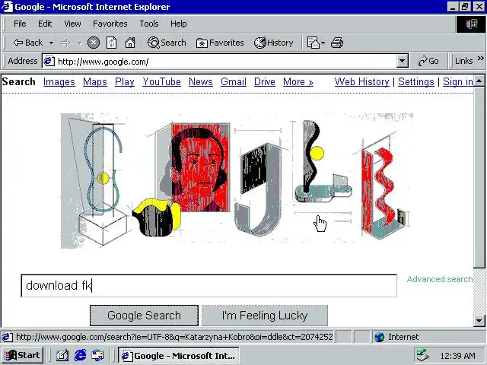Open the Advanced search link
The height and width of the screenshot is (365, 487).
[x=440, y=279]
